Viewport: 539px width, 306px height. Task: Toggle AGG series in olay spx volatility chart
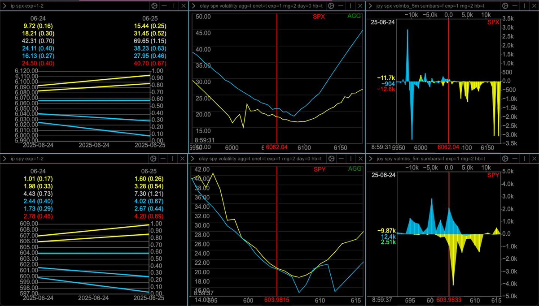pyautogui.click(x=354, y=17)
